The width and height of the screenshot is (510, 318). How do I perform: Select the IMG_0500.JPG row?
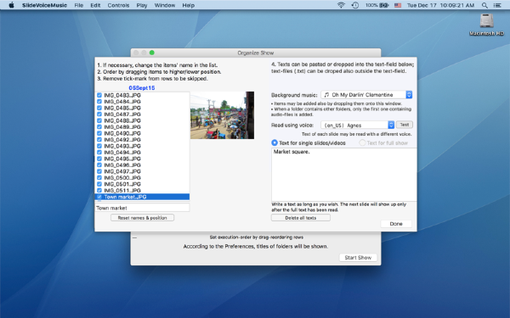[x=142, y=178]
